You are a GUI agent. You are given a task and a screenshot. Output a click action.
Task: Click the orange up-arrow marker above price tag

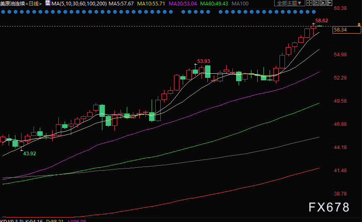click(x=359, y=24)
